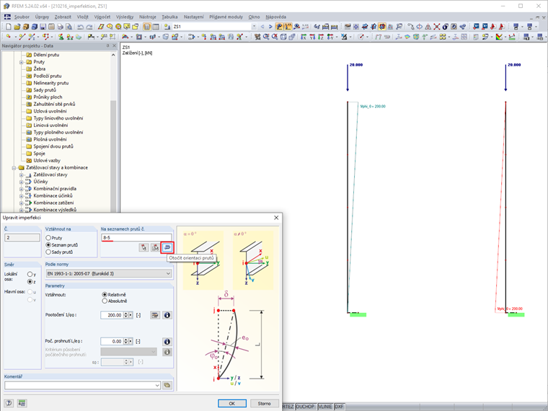Viewport: 548px width, 411px height.
Task: Click Pootočení 200.00 spinner arrows
Action: point(125,315)
